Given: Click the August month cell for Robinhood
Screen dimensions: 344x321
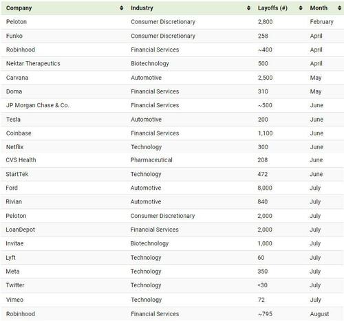Looking at the screenshot, I should (x=319, y=314).
